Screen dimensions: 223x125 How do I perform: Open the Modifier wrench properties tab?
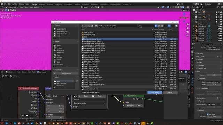click(192, 72)
